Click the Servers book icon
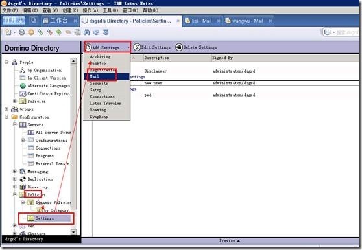 coord(23,124)
